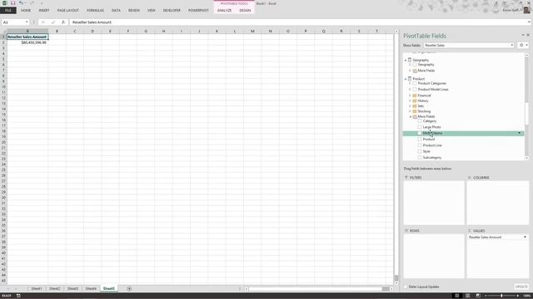Image resolution: width=533 pixels, height=299 pixels.
Task: Switch to Page Break Preview in status bar
Action: click(x=478, y=296)
